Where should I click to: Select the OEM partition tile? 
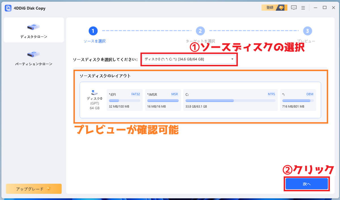point(298,100)
